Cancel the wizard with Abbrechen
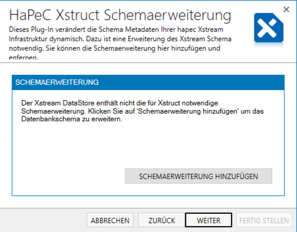The height and width of the screenshot is (232, 297). pos(110,220)
